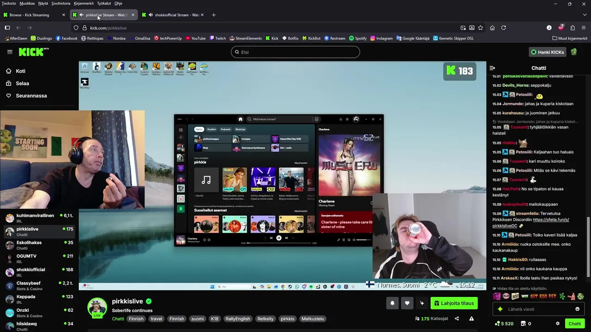Open Discord link in streamfella message
The width and height of the screenshot is (591, 332).
point(531,223)
